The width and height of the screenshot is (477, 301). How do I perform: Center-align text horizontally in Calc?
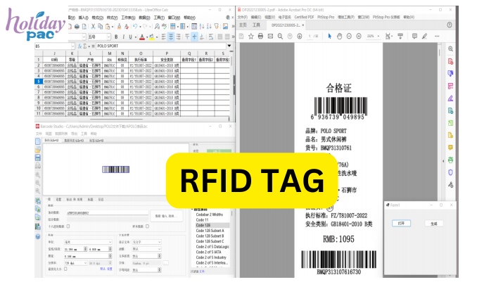point(171,37)
